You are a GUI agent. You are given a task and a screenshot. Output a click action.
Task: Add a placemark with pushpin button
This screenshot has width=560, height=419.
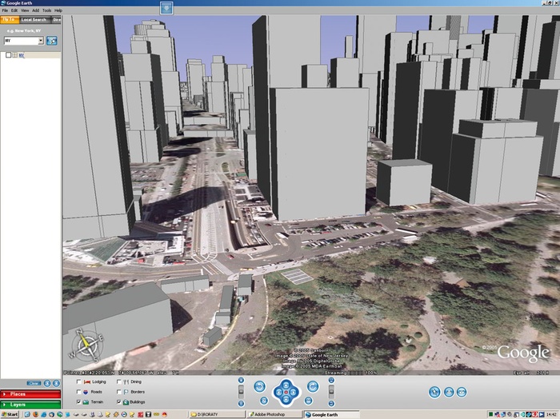pos(434,392)
